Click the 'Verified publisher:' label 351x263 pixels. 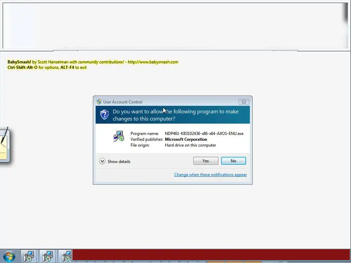coord(147,139)
